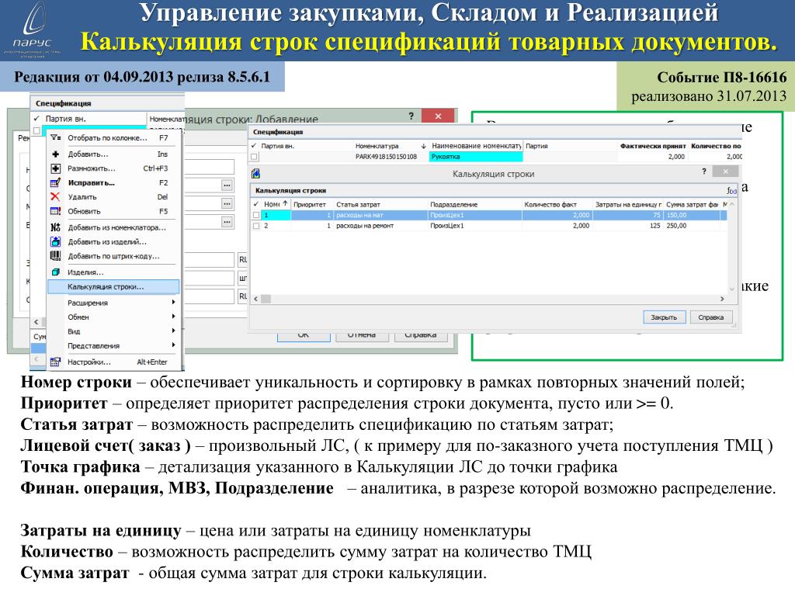Toggle the checkbox of calculation row 1
This screenshot has width=795, height=596.
(256, 216)
